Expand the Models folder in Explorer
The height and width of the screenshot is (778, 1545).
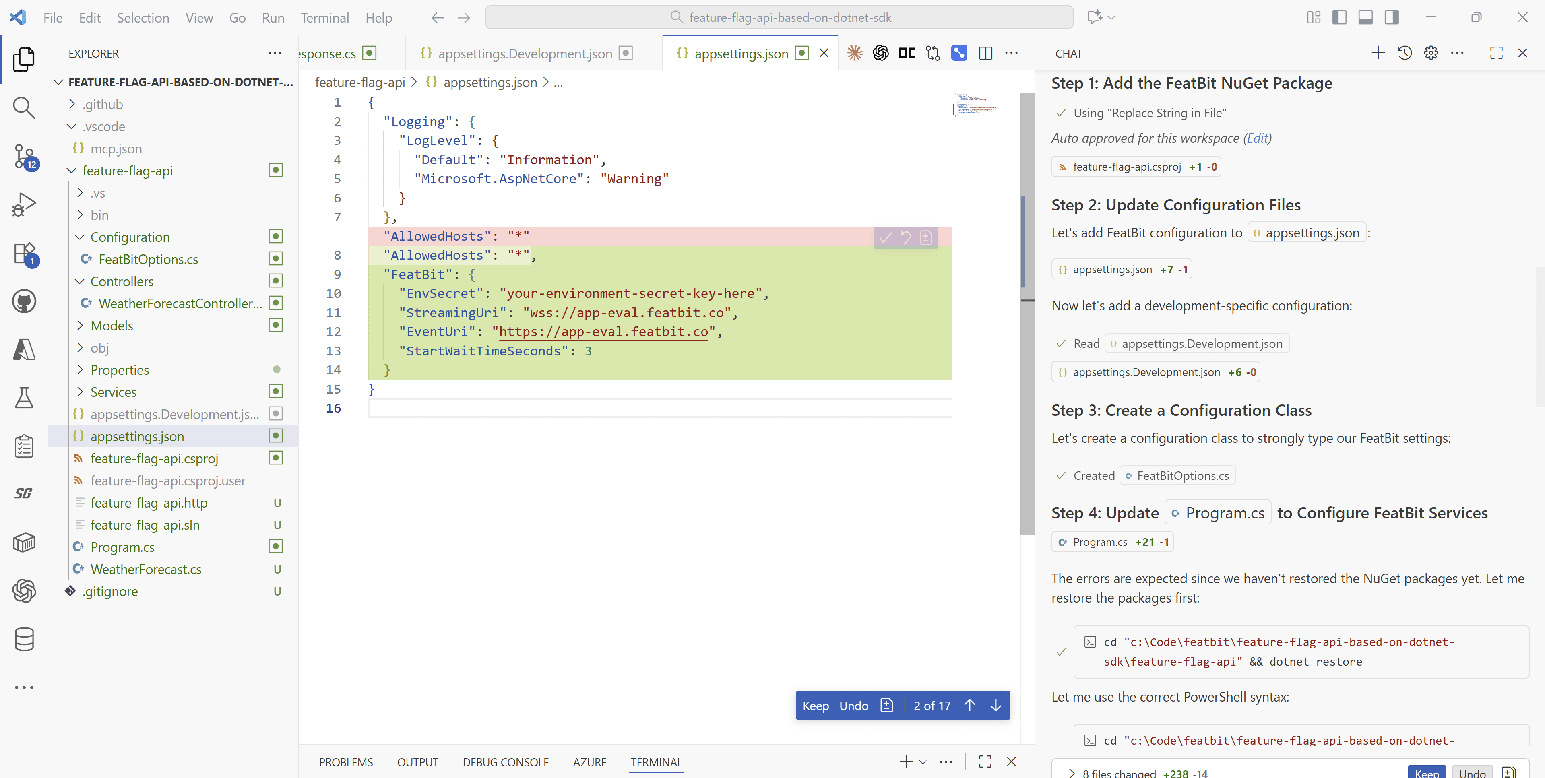pyautogui.click(x=80, y=325)
